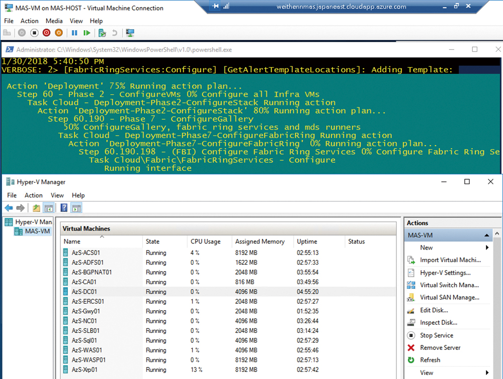Open Action menu of VM Connection window
Image resolution: width=503 pixels, height=379 pixels.
pyautogui.click(x=30, y=21)
